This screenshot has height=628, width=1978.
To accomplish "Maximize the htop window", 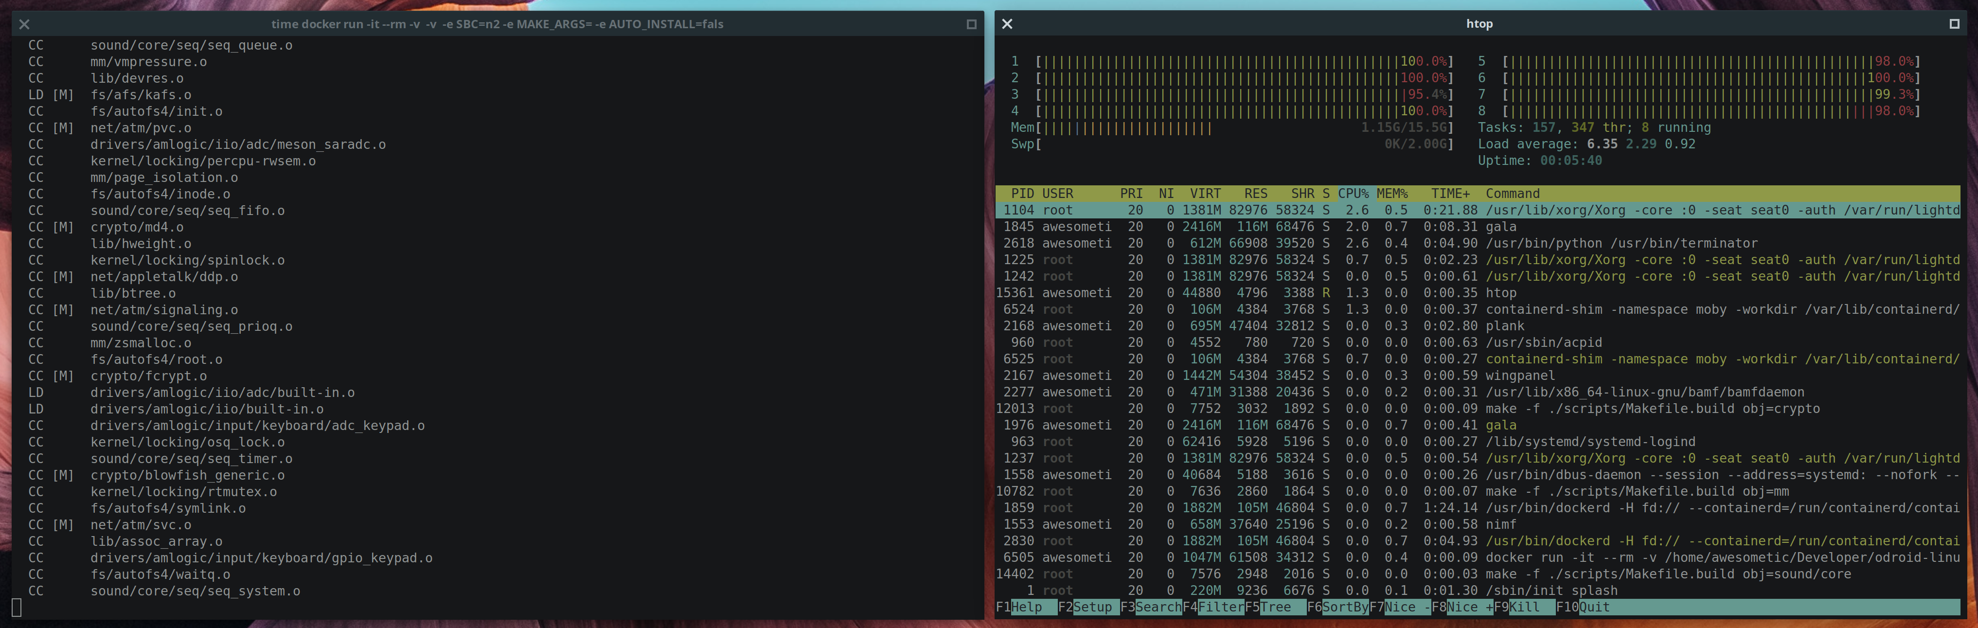I will coord(1954,24).
